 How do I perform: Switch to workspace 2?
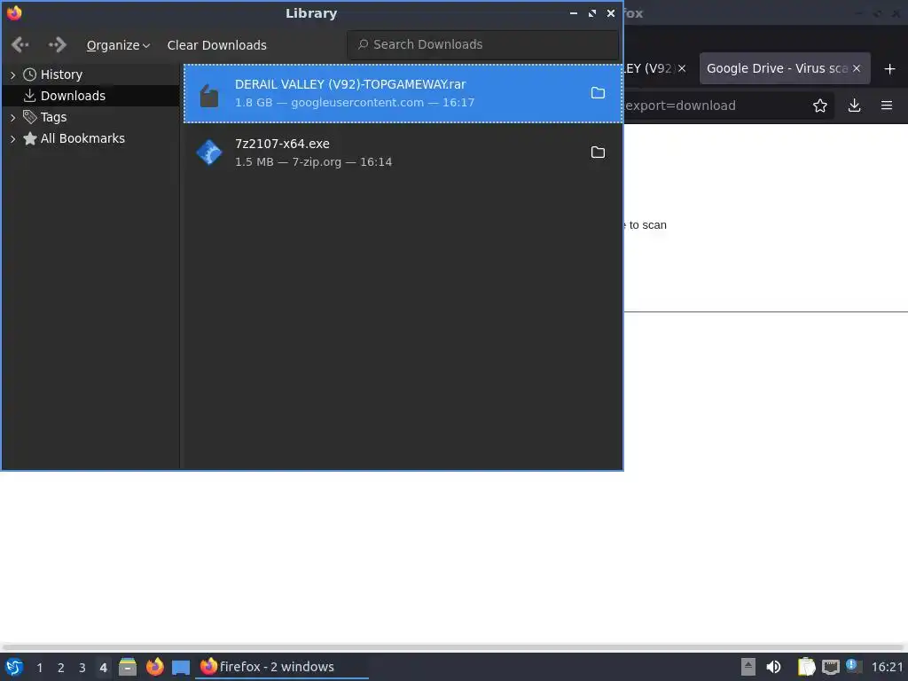61,668
